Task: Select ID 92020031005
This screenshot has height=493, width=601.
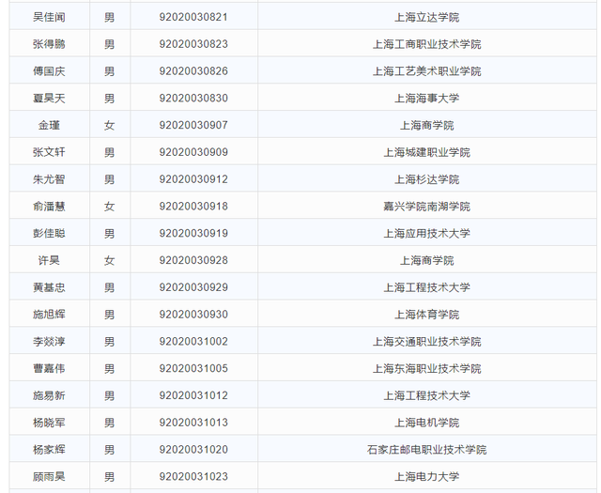Action: coord(193,368)
